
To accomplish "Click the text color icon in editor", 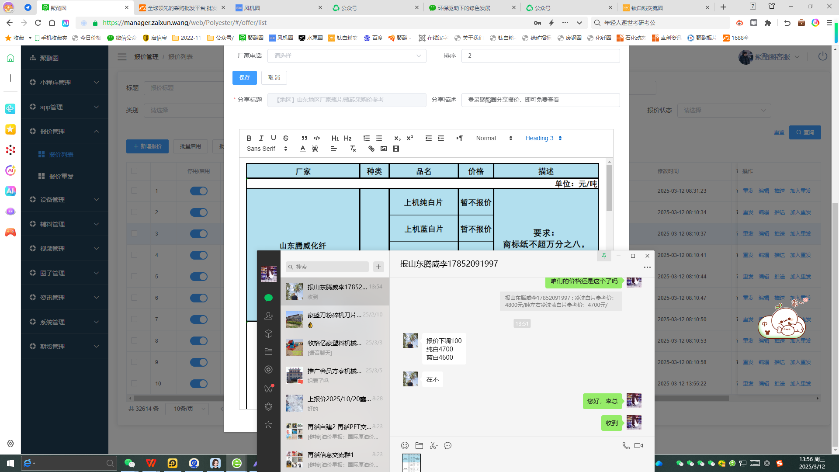I will coord(303,149).
